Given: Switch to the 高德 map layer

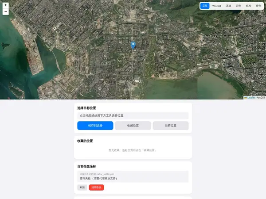Looking at the screenshot, I should pyautogui.click(x=228, y=6).
